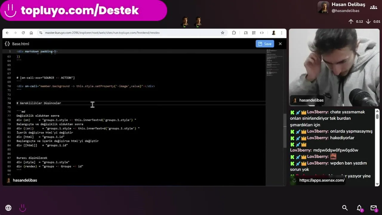Click the Hasan Delibaş name
The image size is (382, 215).
348,4
